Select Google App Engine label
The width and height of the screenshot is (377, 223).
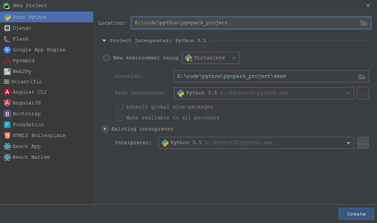(x=39, y=50)
